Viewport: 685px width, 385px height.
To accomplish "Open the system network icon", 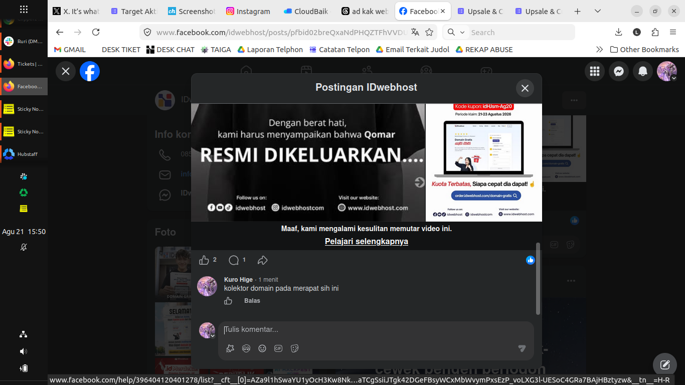I will pos(24,334).
